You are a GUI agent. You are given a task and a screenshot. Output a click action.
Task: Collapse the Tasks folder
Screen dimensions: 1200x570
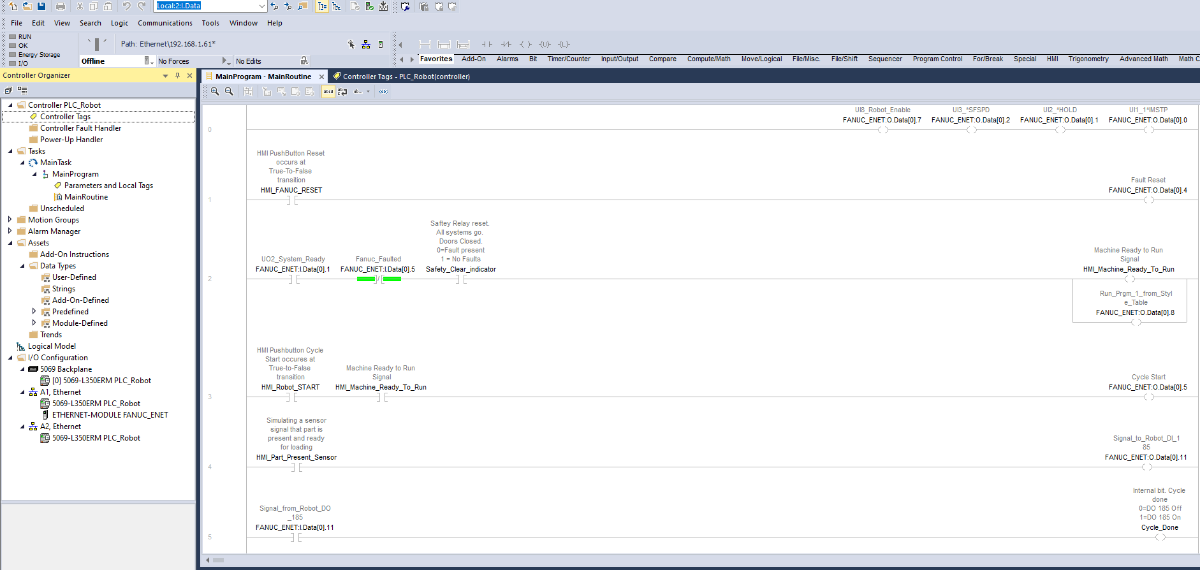(10, 151)
